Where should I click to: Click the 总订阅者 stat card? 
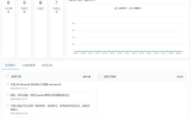pos(8,29)
